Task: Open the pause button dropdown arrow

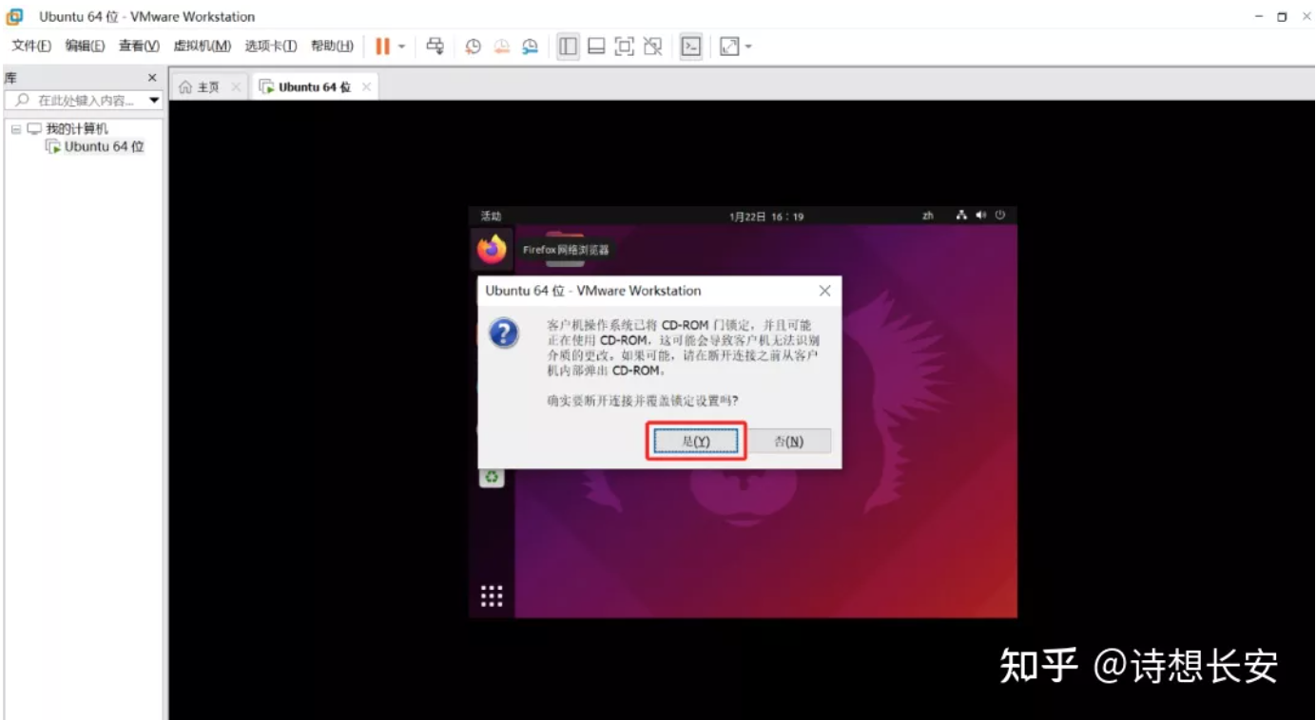Action: pos(401,45)
